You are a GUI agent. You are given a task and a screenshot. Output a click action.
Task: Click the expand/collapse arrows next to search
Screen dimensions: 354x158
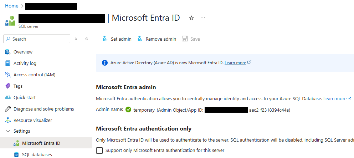click(x=76, y=39)
